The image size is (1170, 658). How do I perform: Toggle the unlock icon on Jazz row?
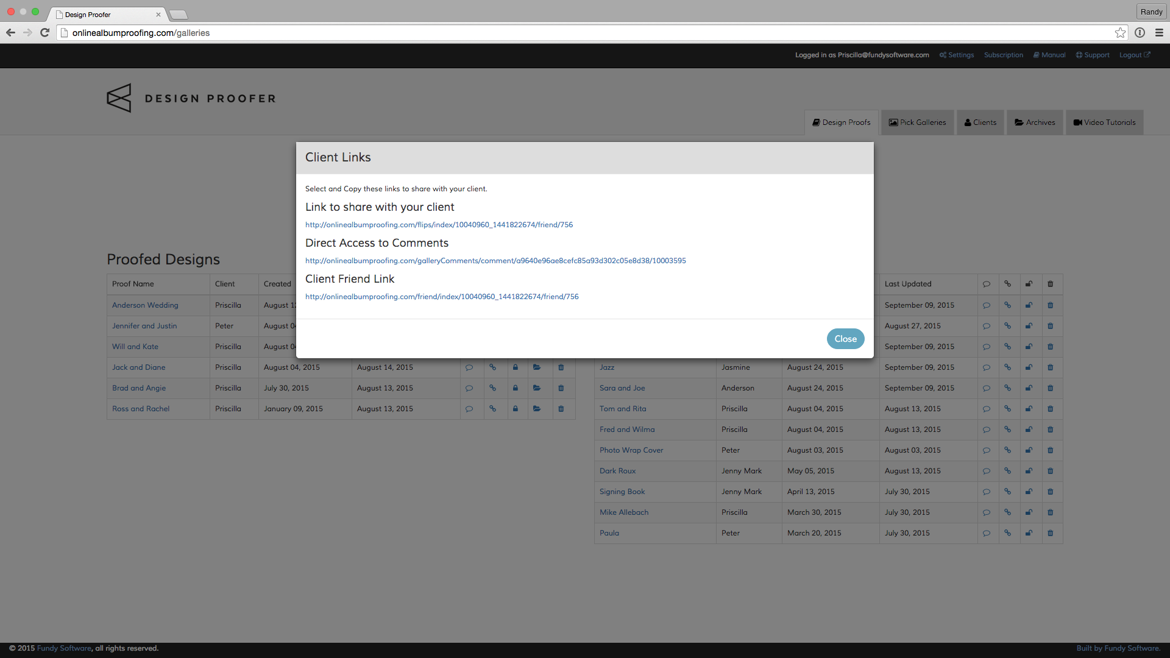[x=1029, y=367]
